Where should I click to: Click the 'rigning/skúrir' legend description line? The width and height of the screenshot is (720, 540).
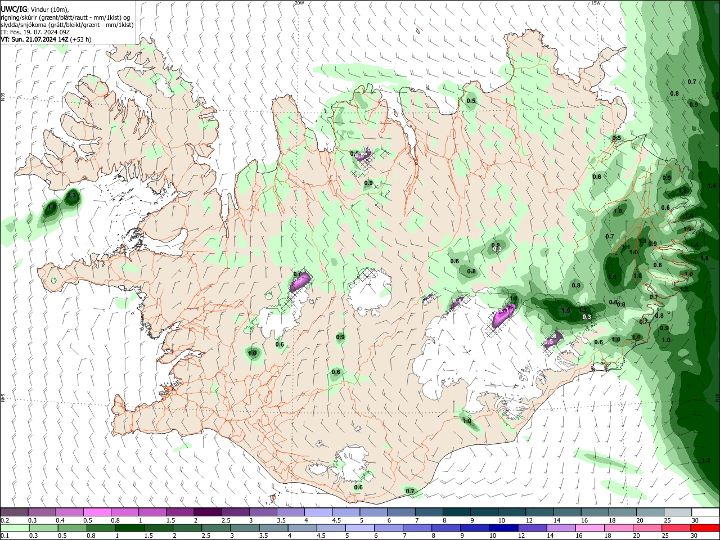click(x=65, y=17)
